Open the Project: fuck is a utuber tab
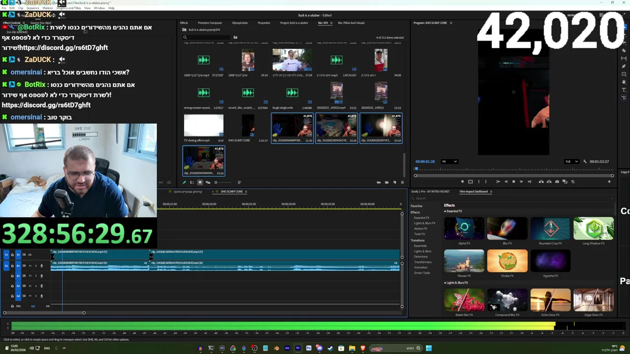 [294, 23]
